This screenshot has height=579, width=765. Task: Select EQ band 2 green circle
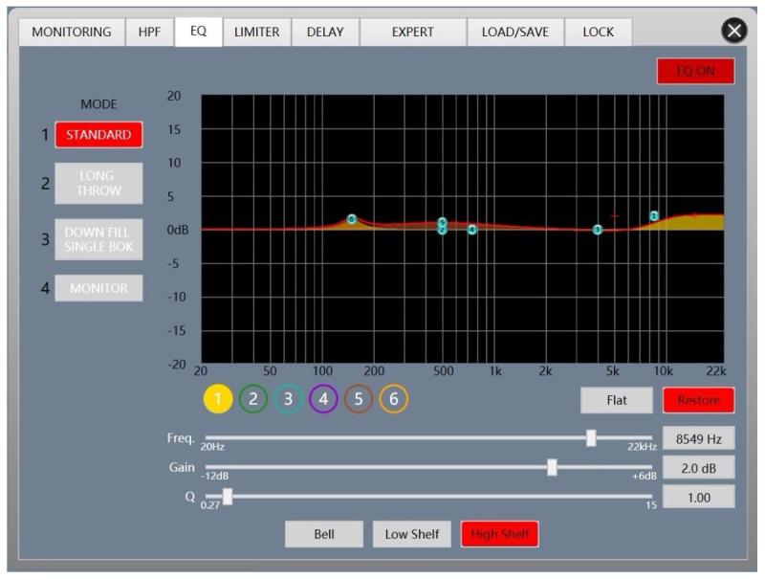252,399
